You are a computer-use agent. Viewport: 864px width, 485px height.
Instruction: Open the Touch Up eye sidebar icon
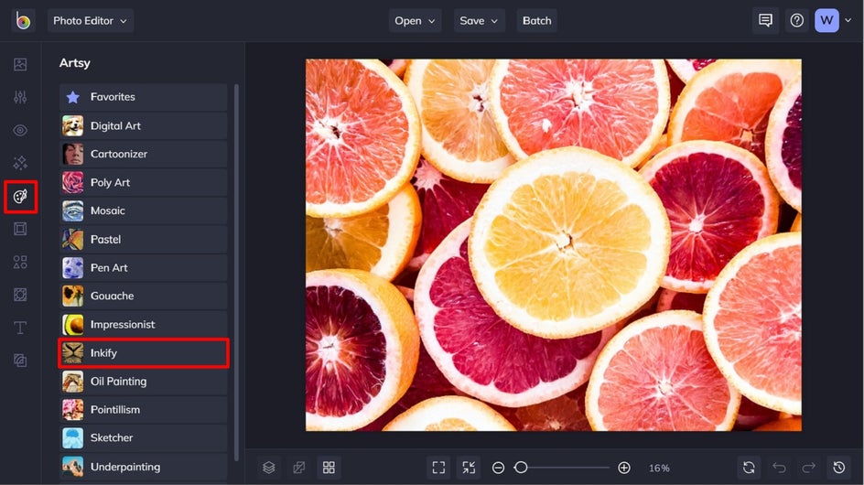[20, 130]
